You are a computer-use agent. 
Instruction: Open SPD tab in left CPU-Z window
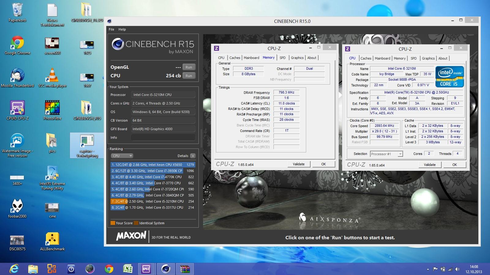click(283, 58)
